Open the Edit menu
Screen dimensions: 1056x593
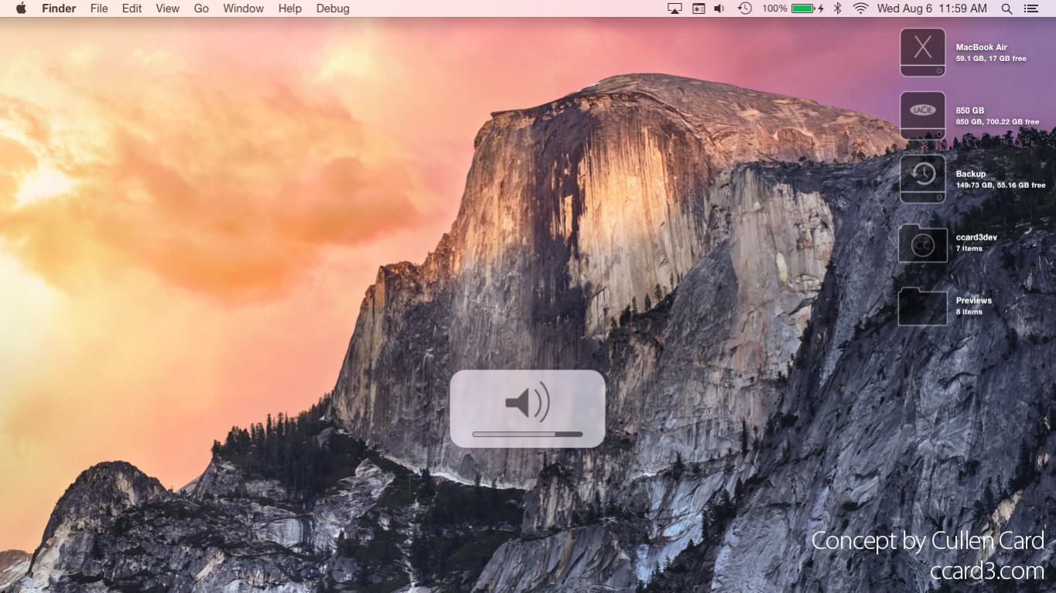coord(132,9)
